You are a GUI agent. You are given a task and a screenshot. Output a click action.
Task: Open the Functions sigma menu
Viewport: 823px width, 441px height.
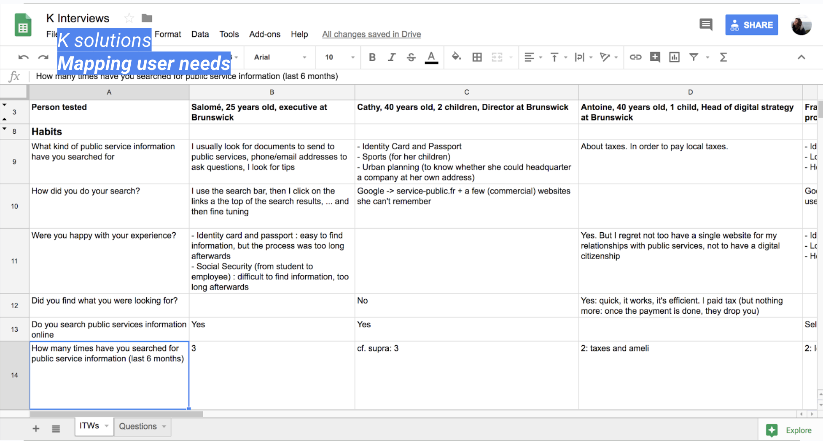tap(723, 57)
